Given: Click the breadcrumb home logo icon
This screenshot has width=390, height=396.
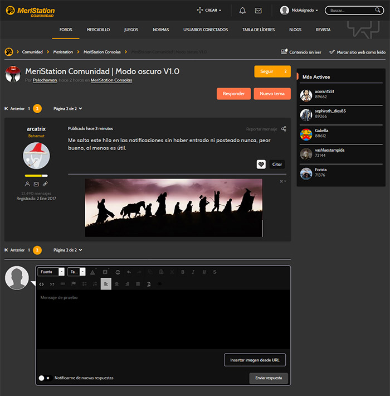Looking at the screenshot, I should (9, 52).
